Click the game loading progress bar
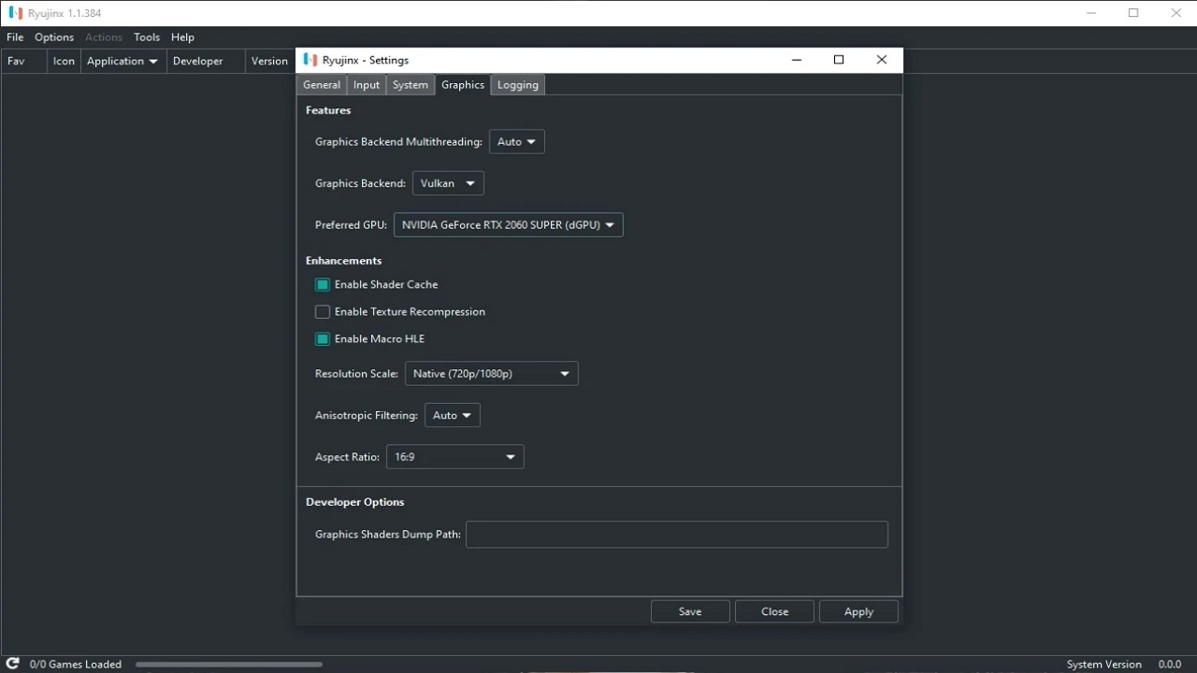Viewport: 1197px width, 673px height. (x=229, y=665)
